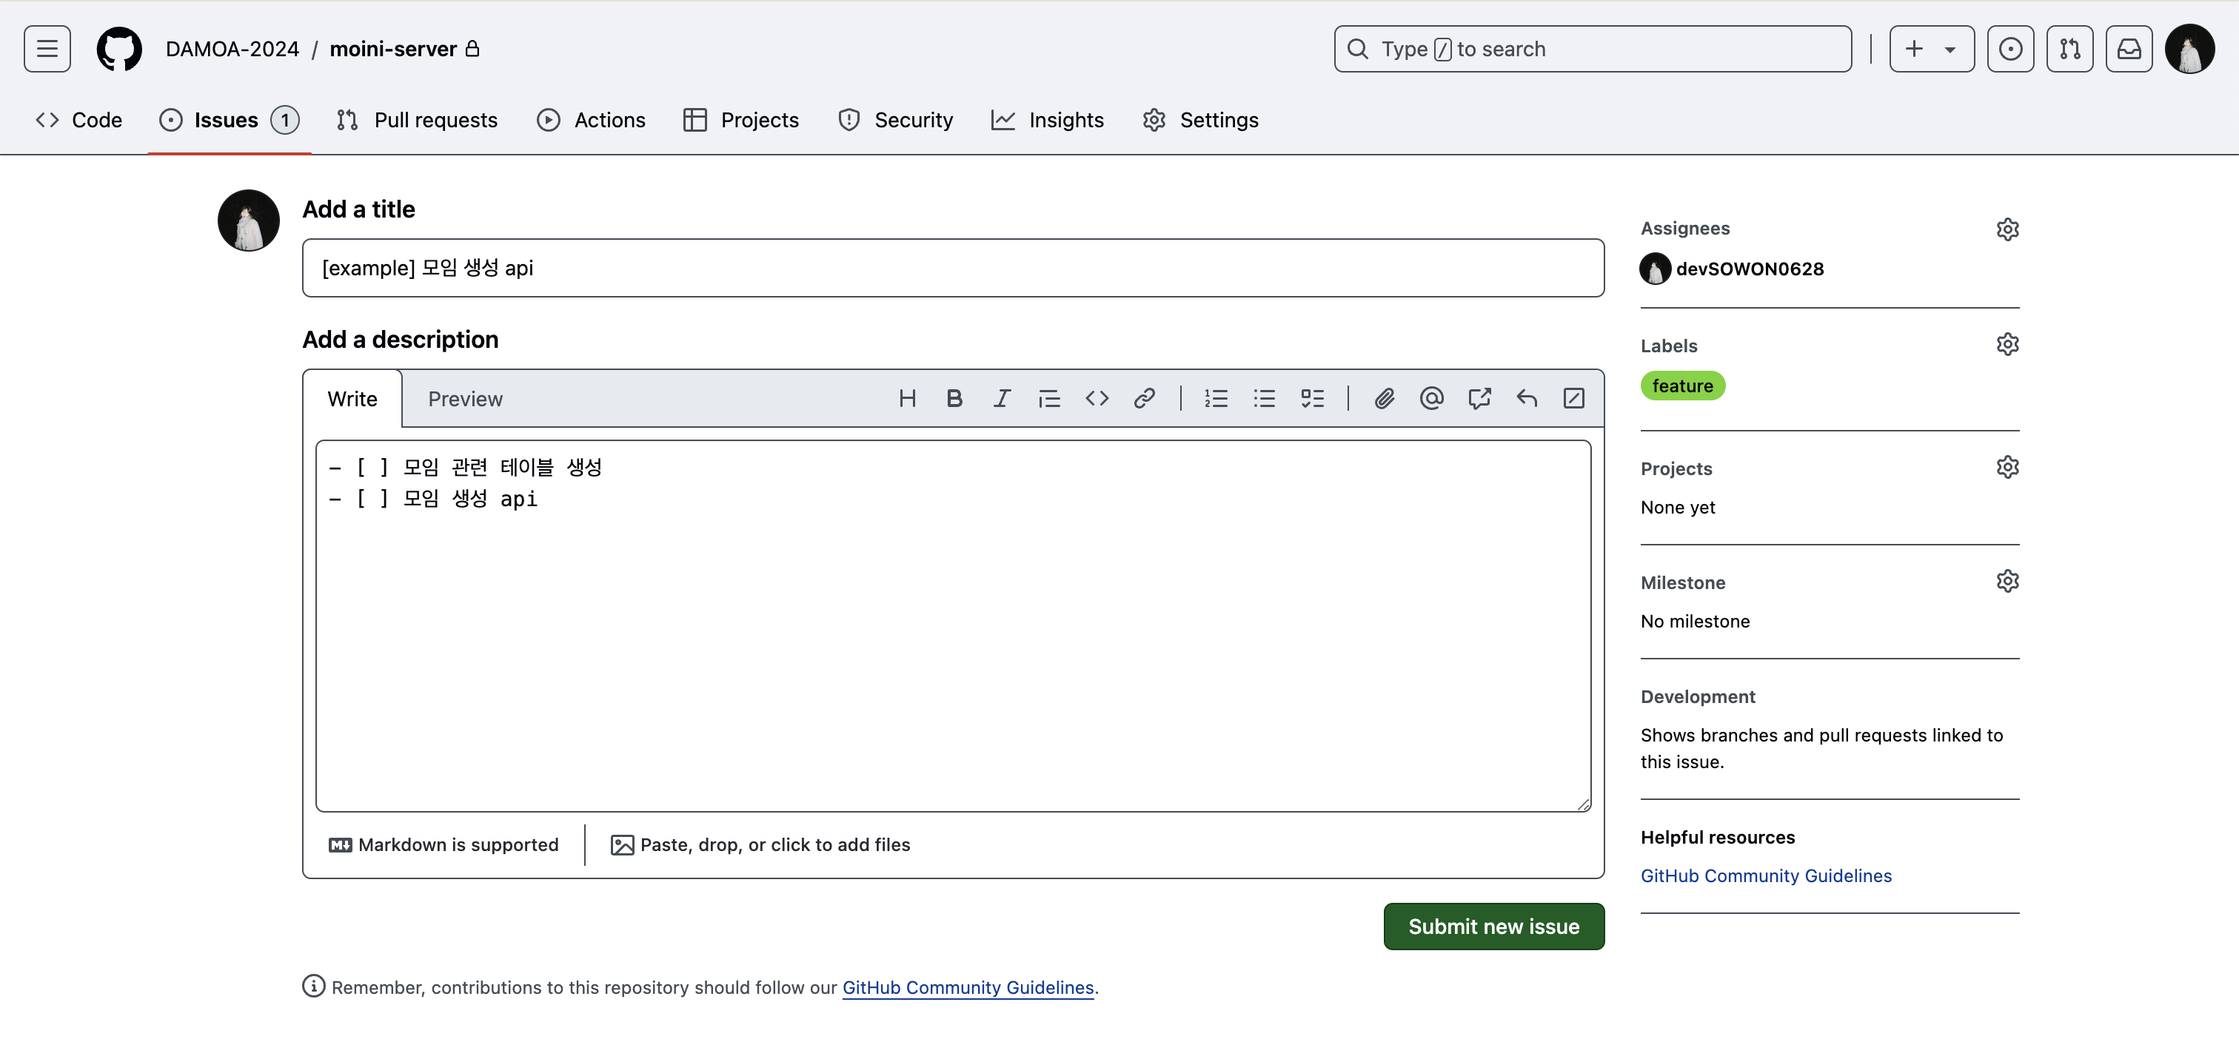The image size is (2239, 1039).
Task: Click the author avatar beside the title
Action: 249,221
